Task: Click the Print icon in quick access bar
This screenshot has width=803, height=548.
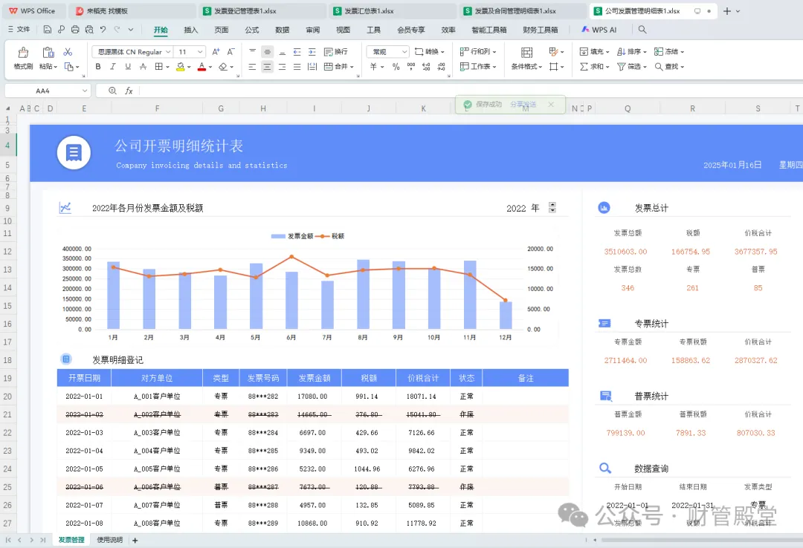Action: (75, 30)
